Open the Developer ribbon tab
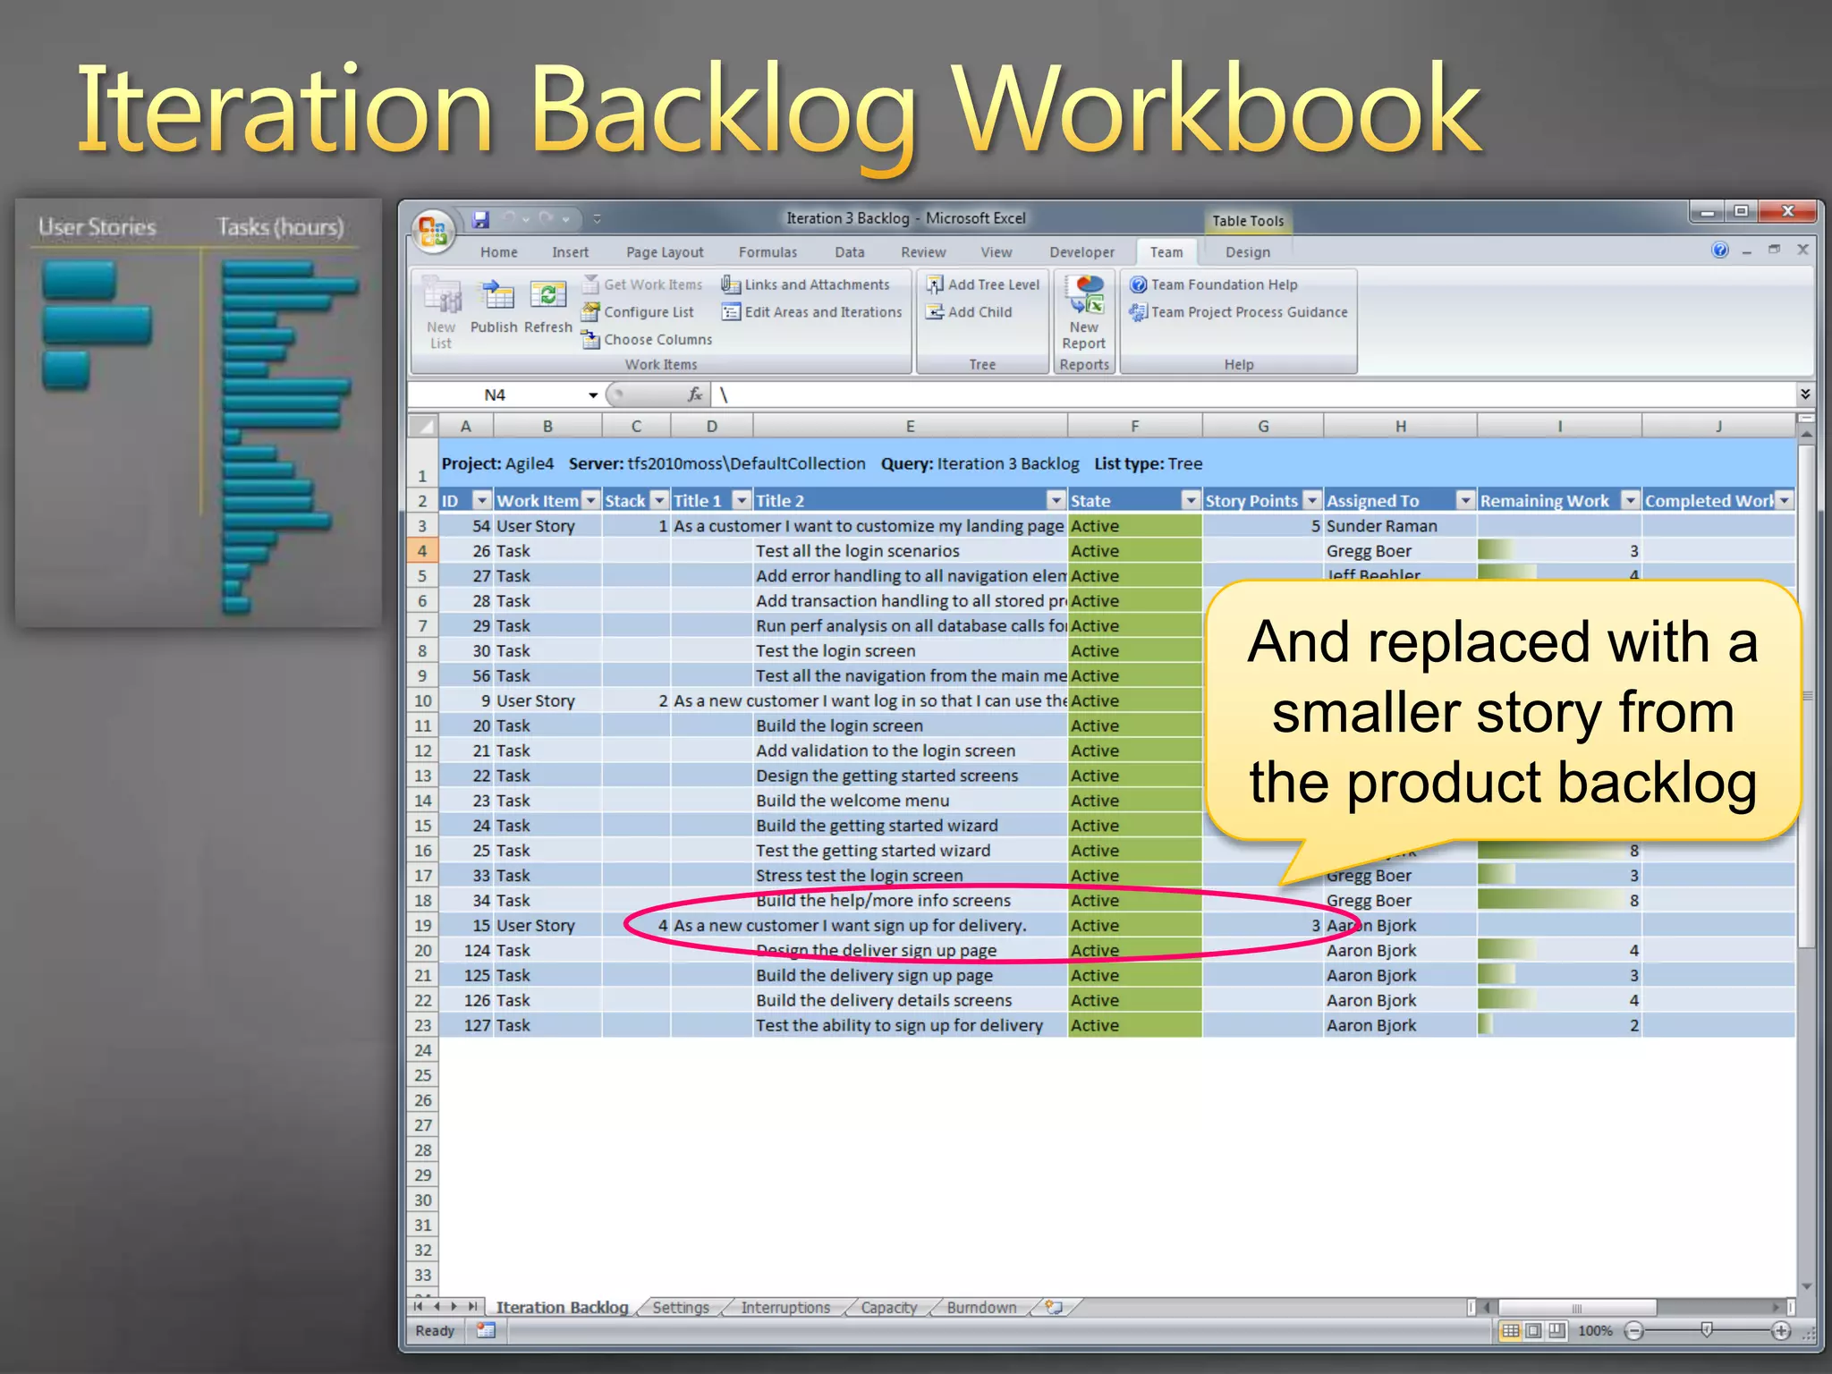1832x1374 pixels. [x=1081, y=252]
